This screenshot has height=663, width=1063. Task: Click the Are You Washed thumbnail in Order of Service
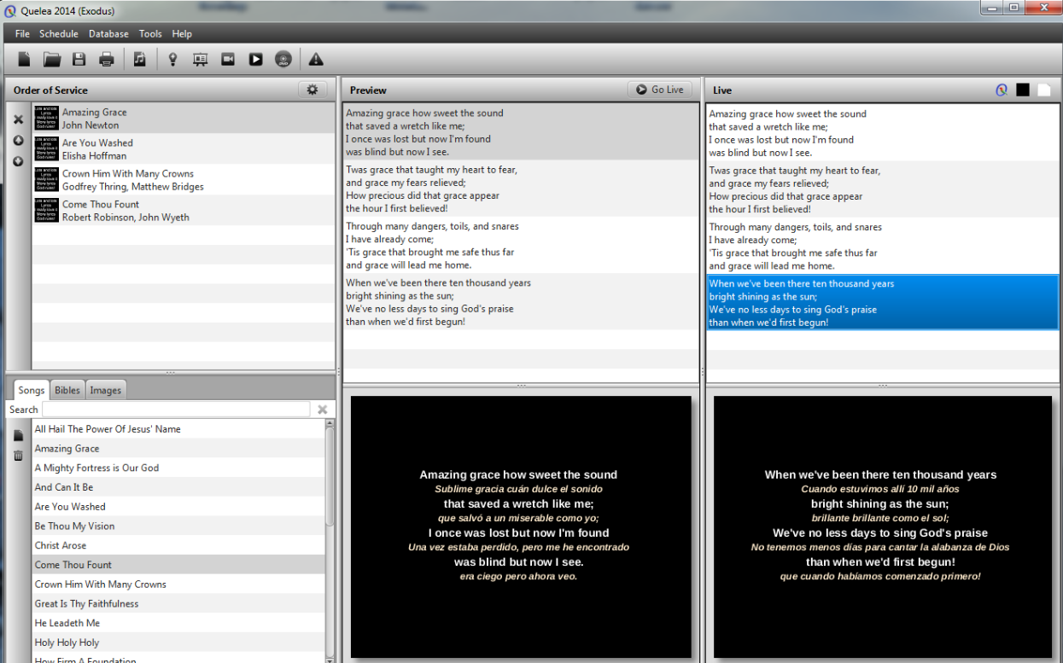tap(46, 149)
